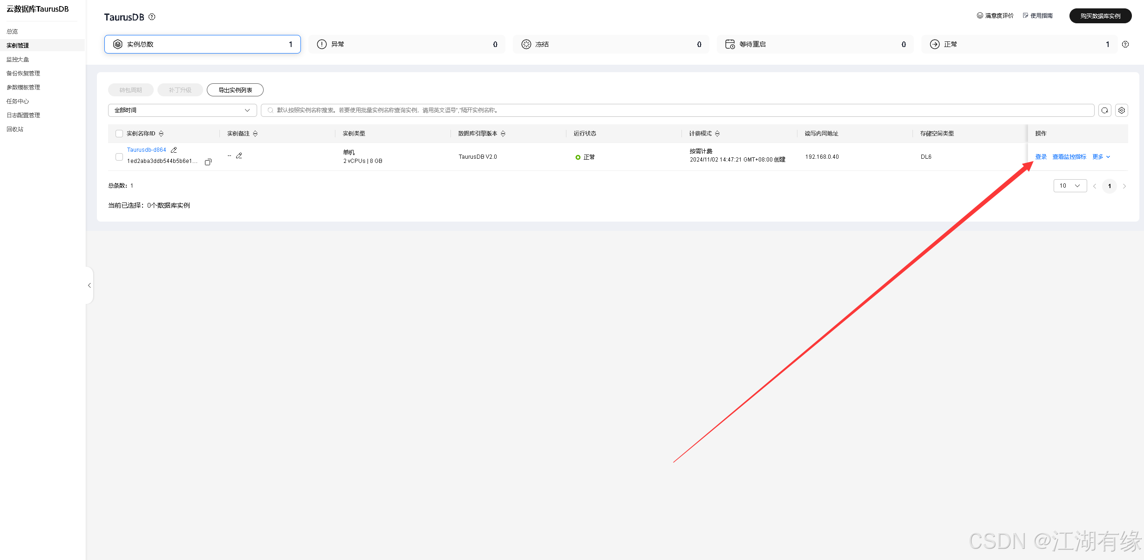Click the edit pencil next to Taurusdb-d864
1144x560 pixels.
tap(174, 150)
